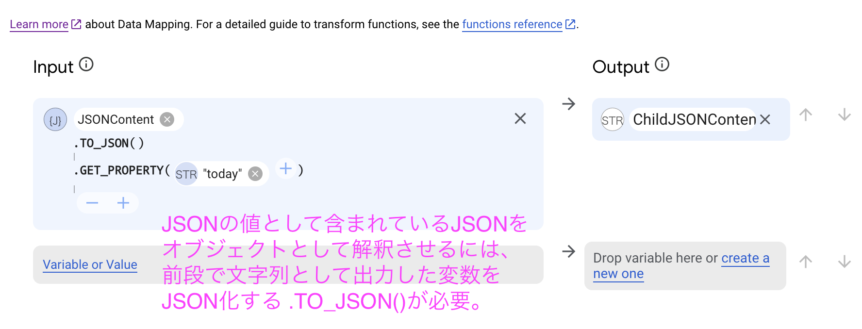Move ChildJSONContent mapping up with arrow

pos(806,115)
